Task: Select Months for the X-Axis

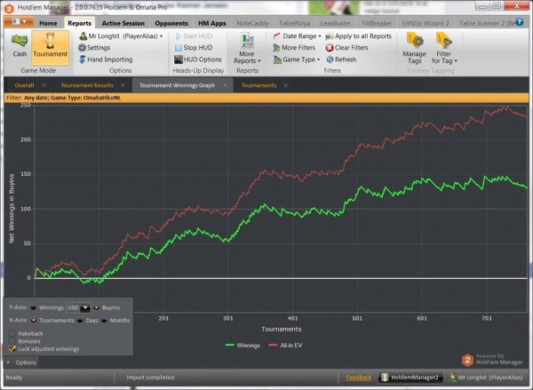Action: point(104,321)
